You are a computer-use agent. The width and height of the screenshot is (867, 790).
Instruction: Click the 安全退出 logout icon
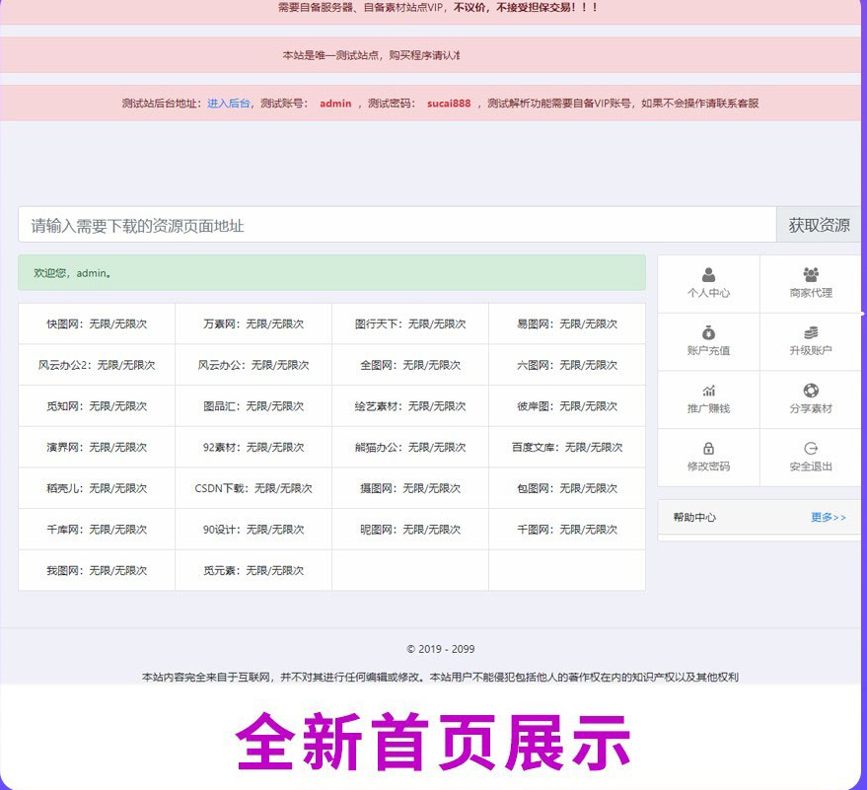[x=811, y=449]
